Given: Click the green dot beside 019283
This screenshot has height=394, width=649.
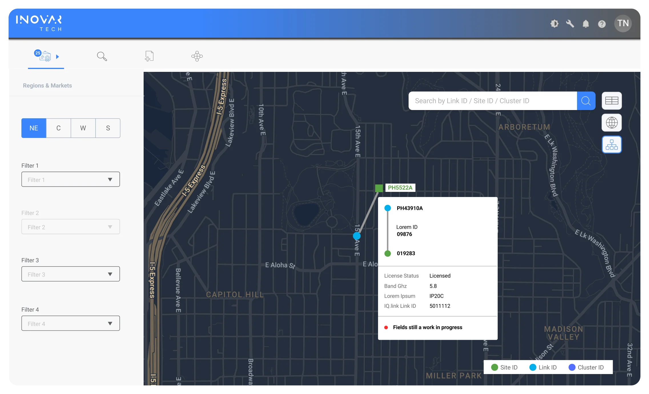Looking at the screenshot, I should click(x=387, y=253).
